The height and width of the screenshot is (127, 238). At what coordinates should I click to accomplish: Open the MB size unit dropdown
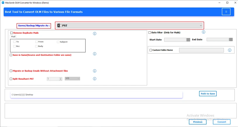tap(72, 78)
